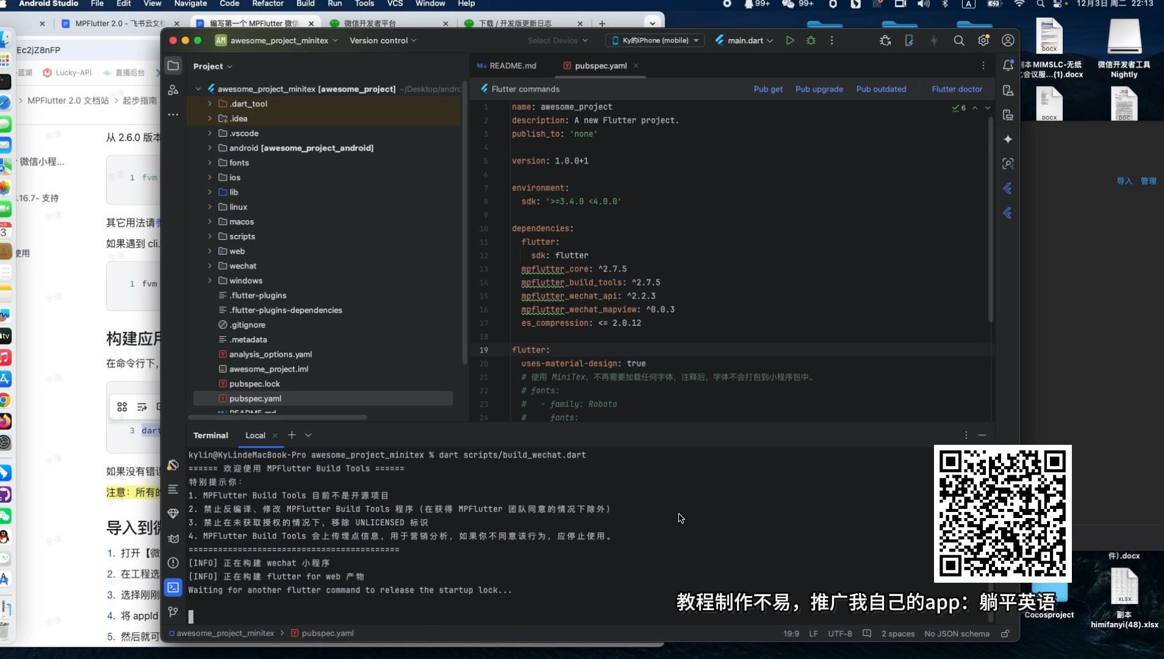
Task: Open more run actions menu
Action: (832, 40)
